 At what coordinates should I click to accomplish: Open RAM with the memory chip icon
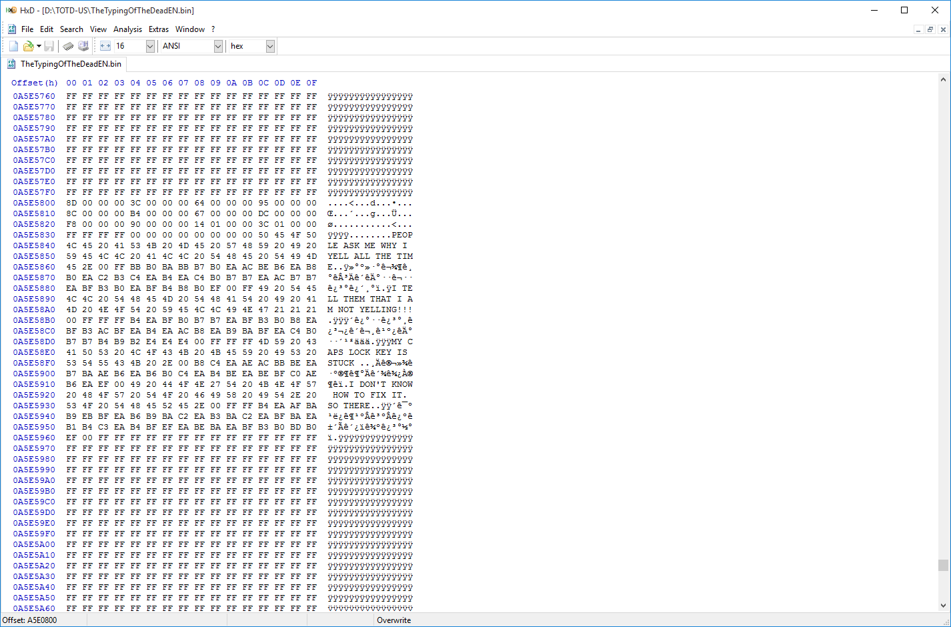(68, 46)
